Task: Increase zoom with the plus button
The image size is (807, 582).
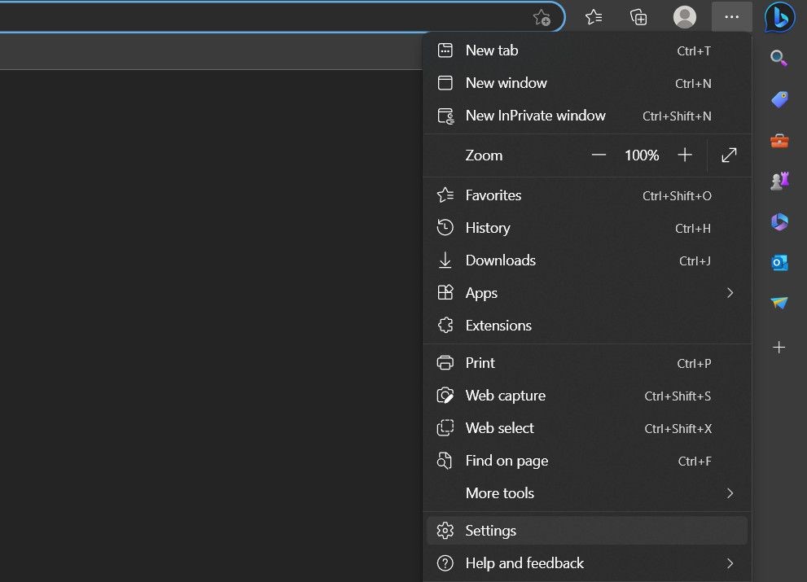Action: pyautogui.click(x=685, y=155)
